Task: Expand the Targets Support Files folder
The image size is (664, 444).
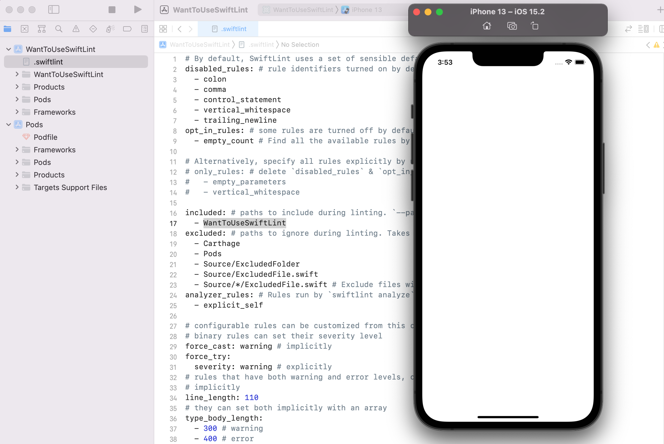Action: (17, 187)
